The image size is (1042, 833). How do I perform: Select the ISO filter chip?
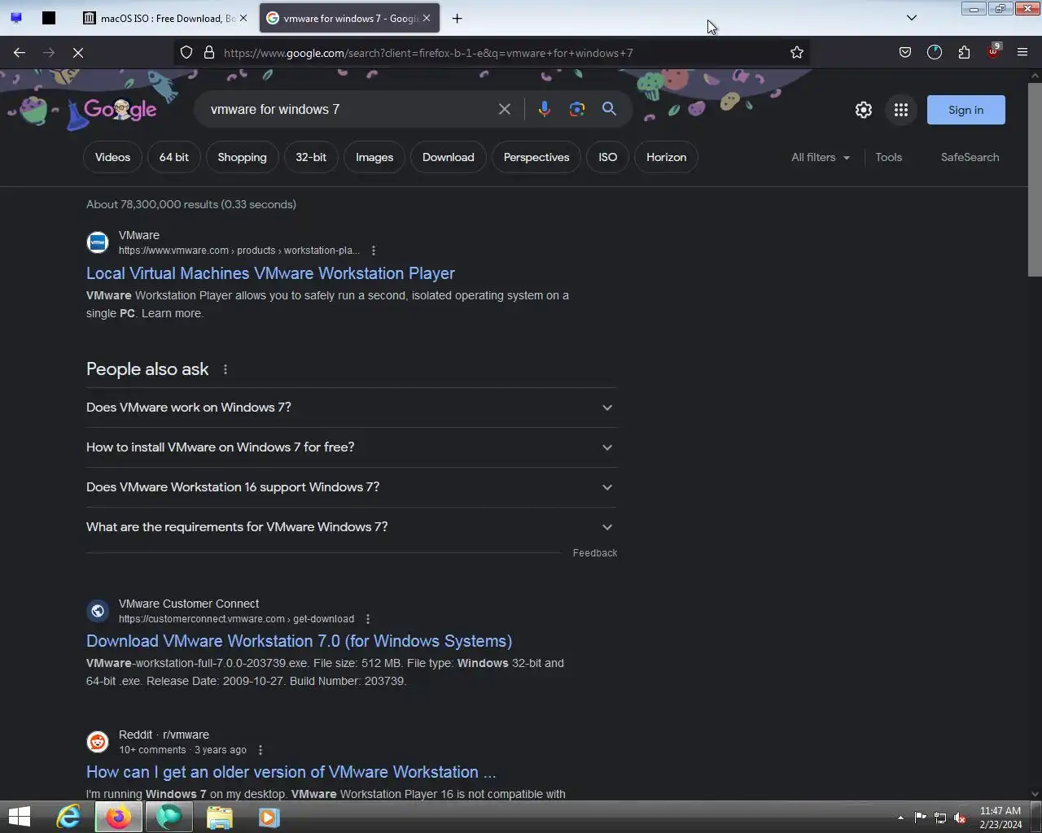click(x=608, y=157)
